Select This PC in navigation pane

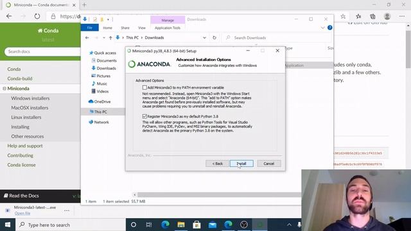[x=98, y=112]
